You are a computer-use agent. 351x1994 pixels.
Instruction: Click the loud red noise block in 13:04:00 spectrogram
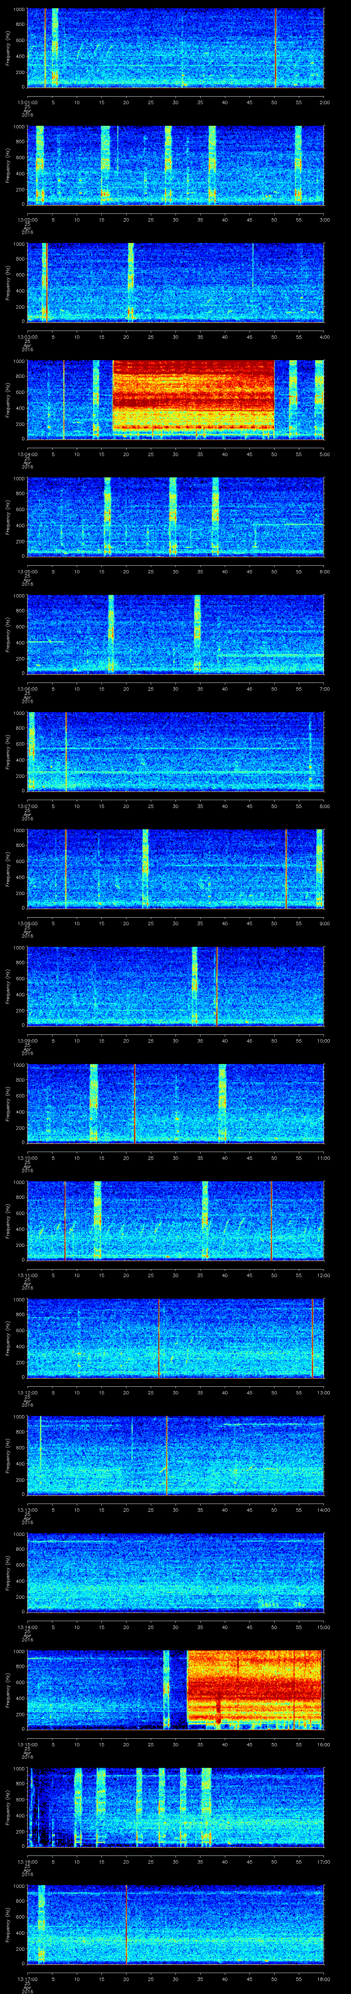tap(194, 395)
